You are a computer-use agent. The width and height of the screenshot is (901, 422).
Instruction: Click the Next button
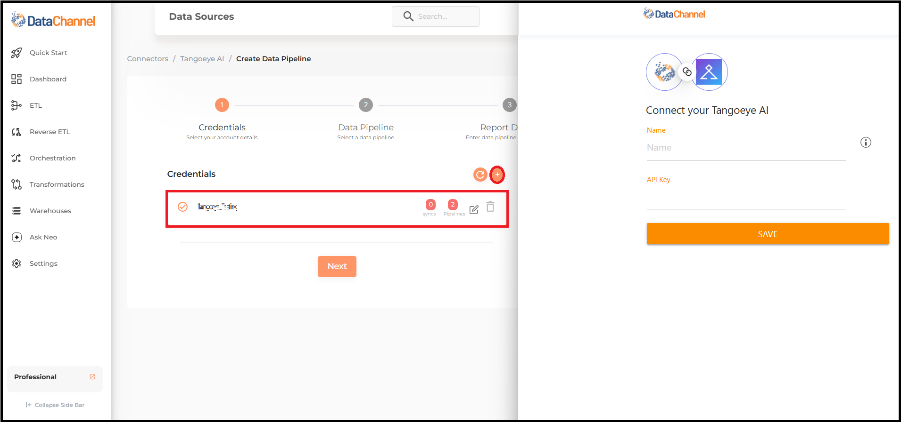click(x=337, y=266)
